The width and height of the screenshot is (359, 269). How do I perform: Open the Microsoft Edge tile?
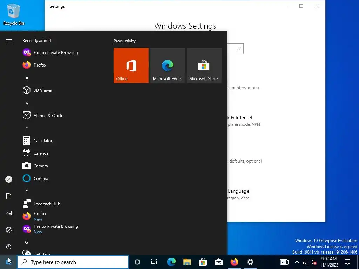[167, 65]
